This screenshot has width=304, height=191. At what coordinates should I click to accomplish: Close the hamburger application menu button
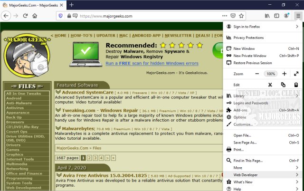click(298, 16)
